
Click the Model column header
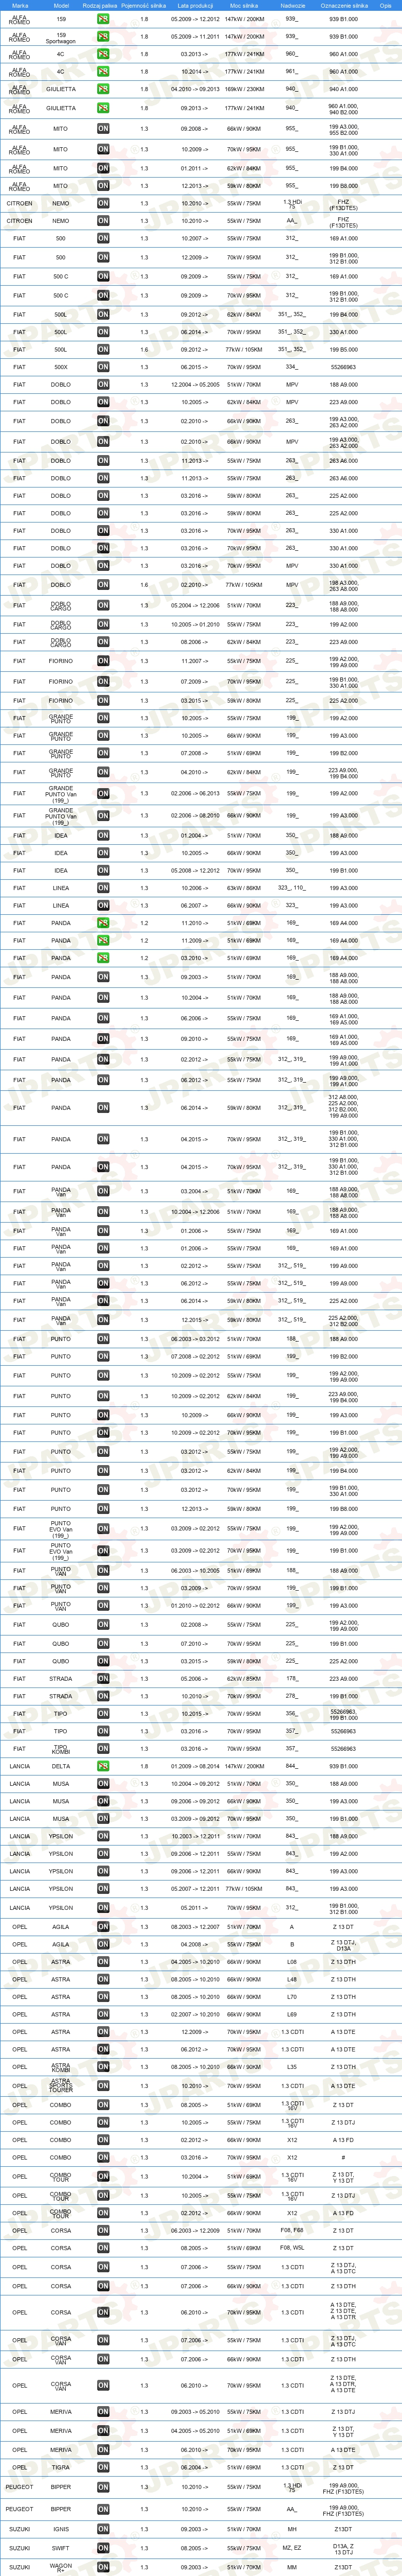click(x=61, y=5)
